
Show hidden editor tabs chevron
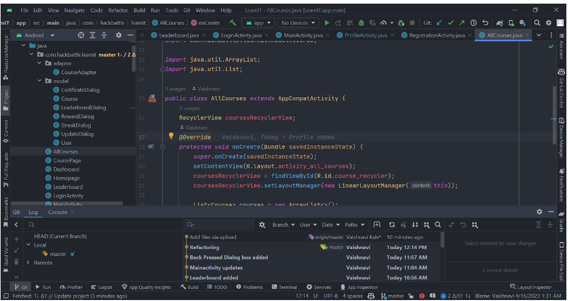click(x=539, y=35)
